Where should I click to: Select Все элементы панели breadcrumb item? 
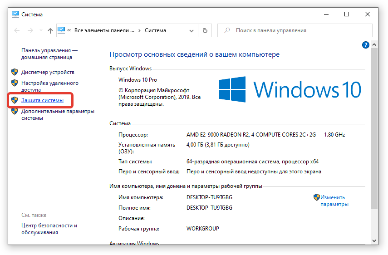(104, 31)
